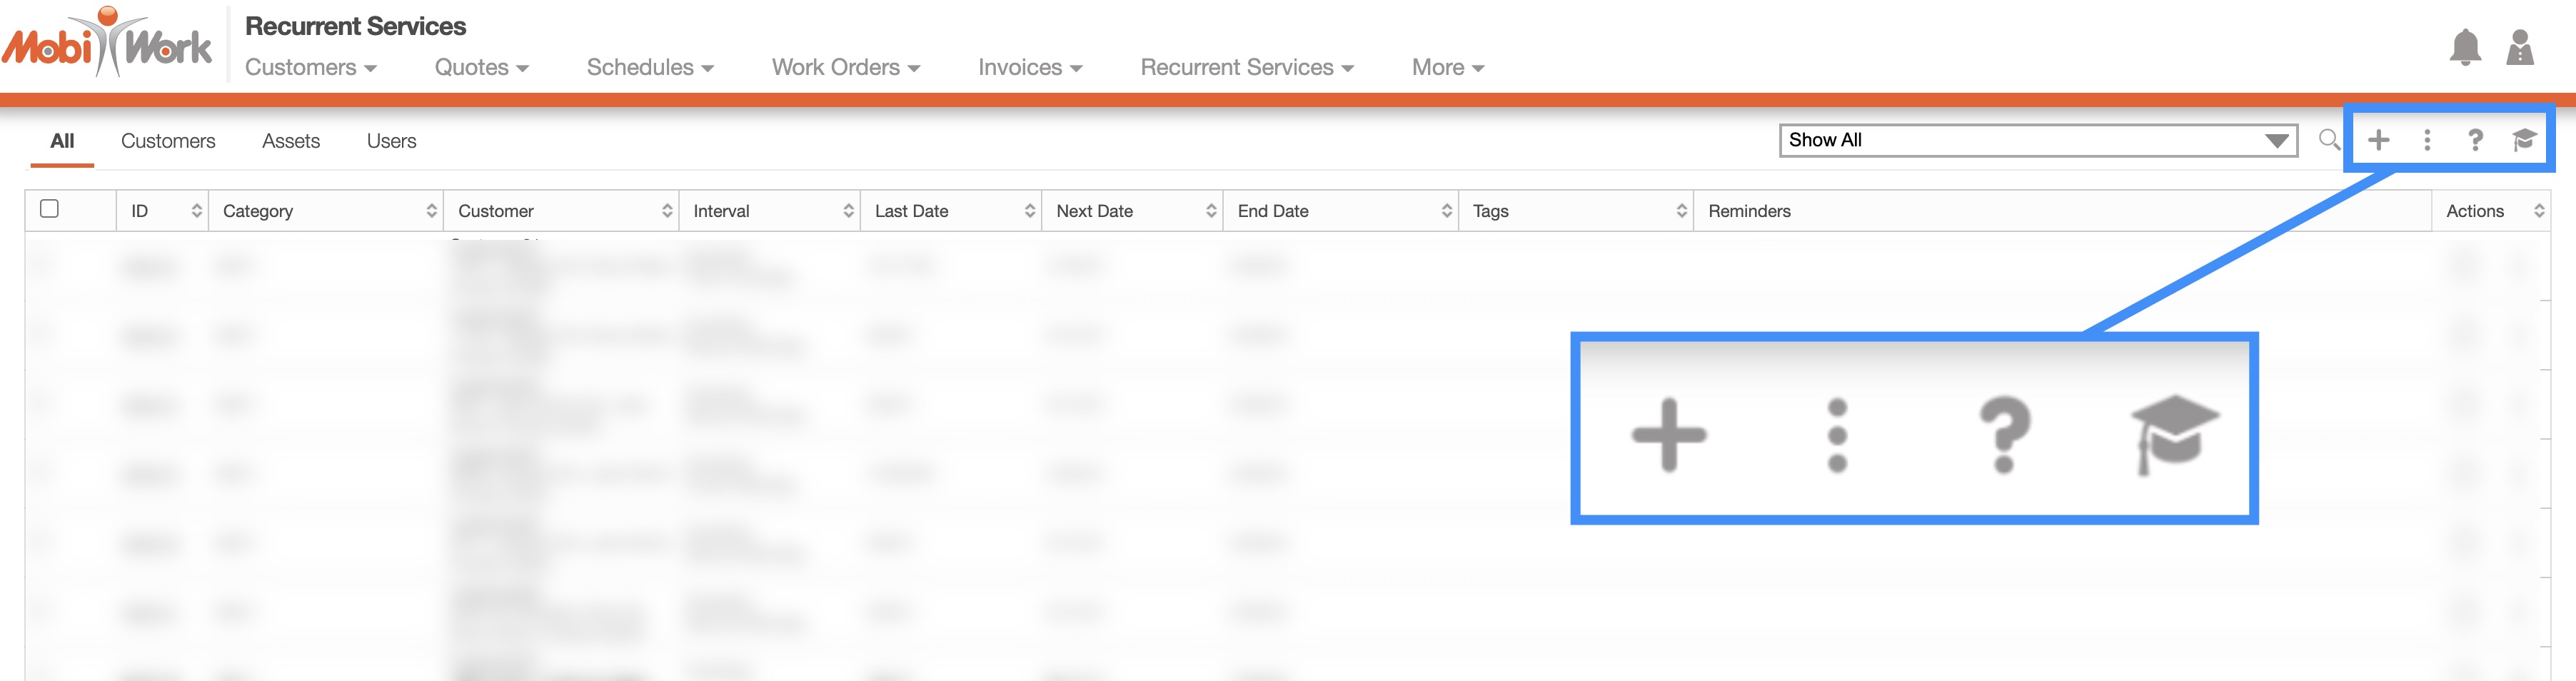Click the question mark help icon
This screenshot has height=681, width=2576.
(2474, 140)
